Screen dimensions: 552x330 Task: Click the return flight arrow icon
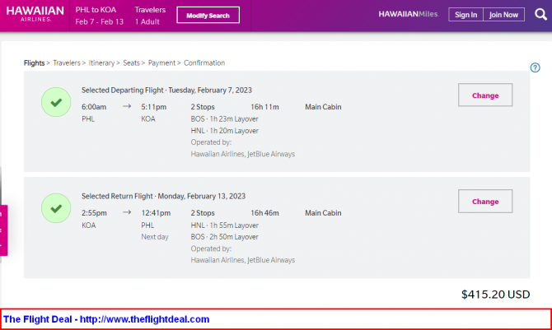click(127, 212)
